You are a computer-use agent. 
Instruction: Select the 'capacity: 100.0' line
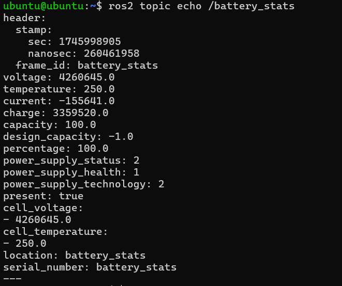(50, 125)
